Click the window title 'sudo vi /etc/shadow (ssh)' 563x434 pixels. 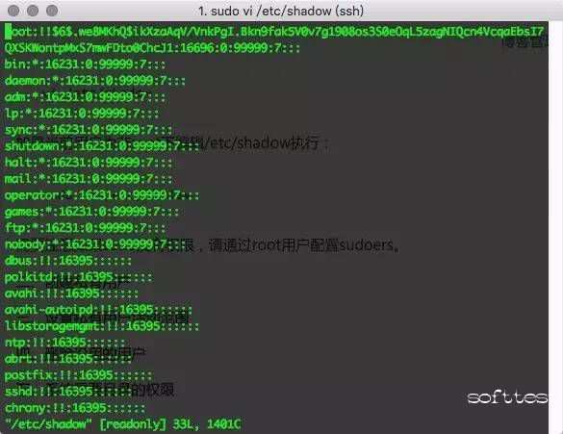click(x=281, y=11)
